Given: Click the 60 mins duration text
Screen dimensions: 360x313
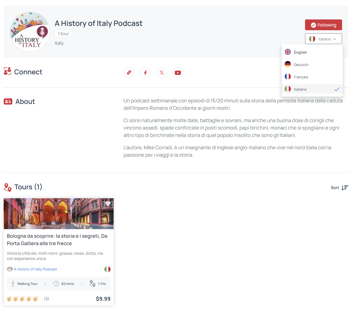Looking at the screenshot, I should tap(68, 284).
